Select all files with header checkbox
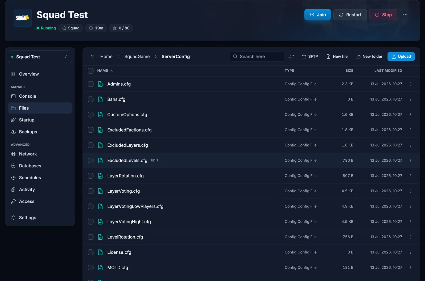Viewport: 425px width, 281px height. (91, 71)
